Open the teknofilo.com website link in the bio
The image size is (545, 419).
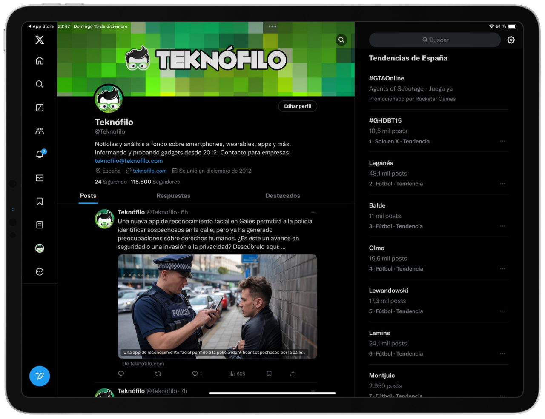tap(149, 171)
